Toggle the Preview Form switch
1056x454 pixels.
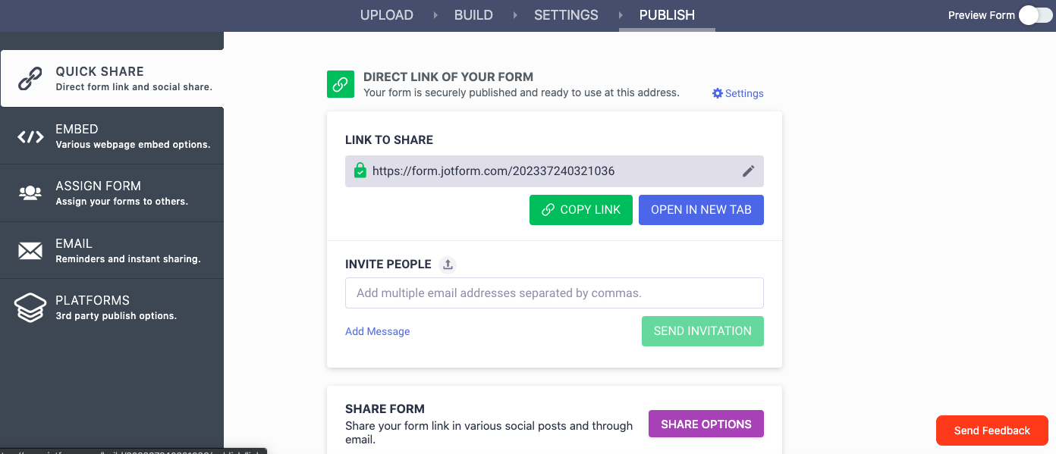point(1035,15)
